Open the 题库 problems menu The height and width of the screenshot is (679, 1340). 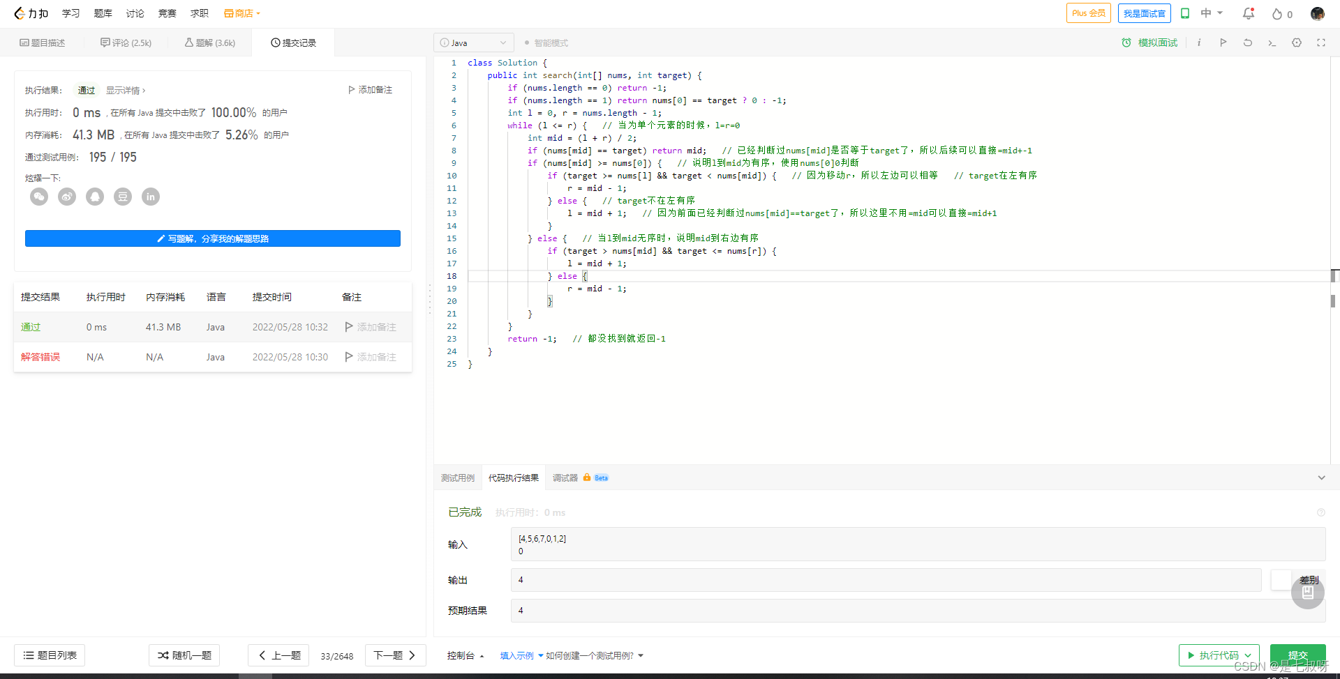point(103,13)
